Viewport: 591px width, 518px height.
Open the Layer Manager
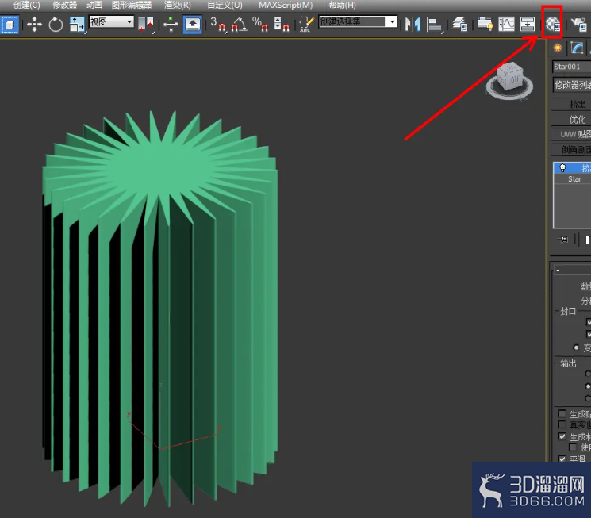460,25
